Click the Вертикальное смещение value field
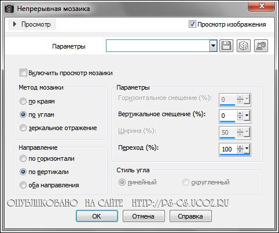279x233 pixels. pyautogui.click(x=228, y=116)
